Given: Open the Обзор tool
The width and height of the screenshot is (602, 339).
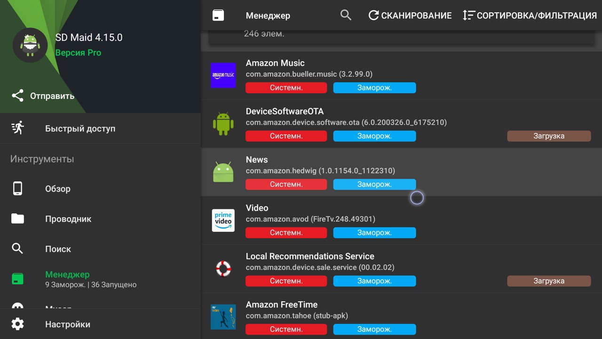Looking at the screenshot, I should [x=100, y=188].
